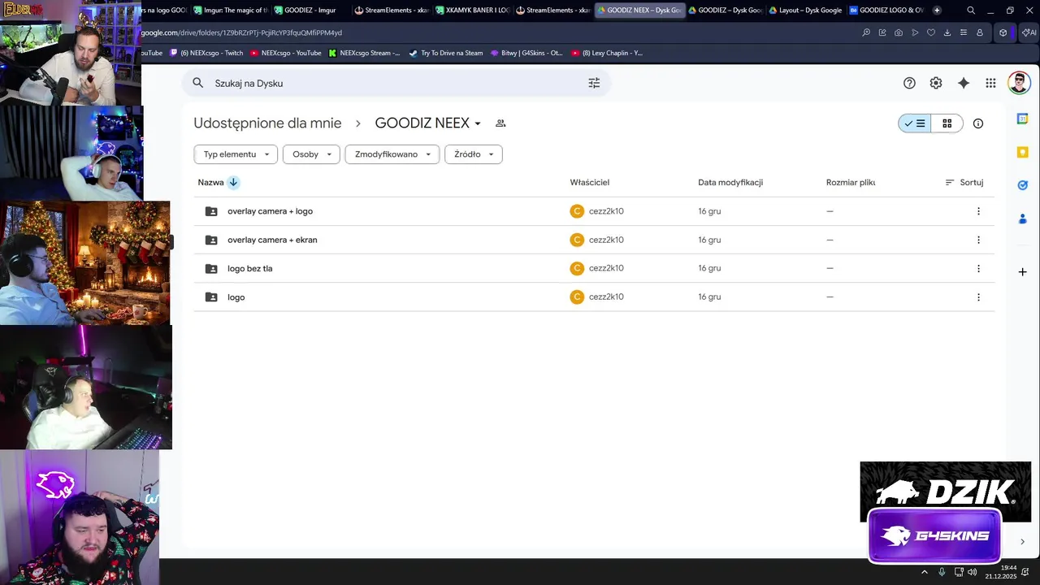This screenshot has height=585, width=1040.
Task: Open Google Keep in side panel
Action: click(1023, 152)
